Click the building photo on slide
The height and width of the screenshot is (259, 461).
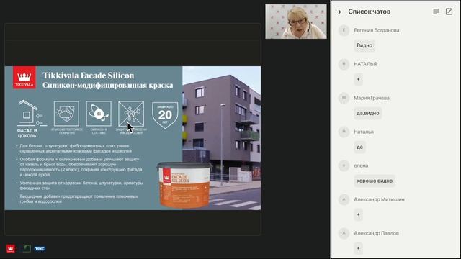coord(221,138)
